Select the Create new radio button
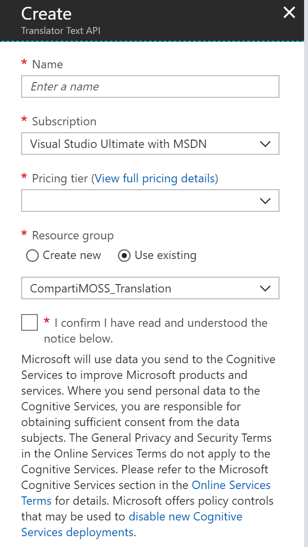 tap(32, 256)
